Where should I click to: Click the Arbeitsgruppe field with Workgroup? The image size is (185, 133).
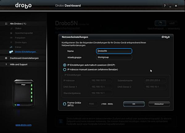114,57
